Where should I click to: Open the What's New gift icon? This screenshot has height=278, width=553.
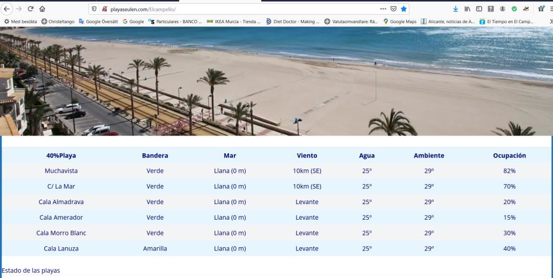pos(541,9)
